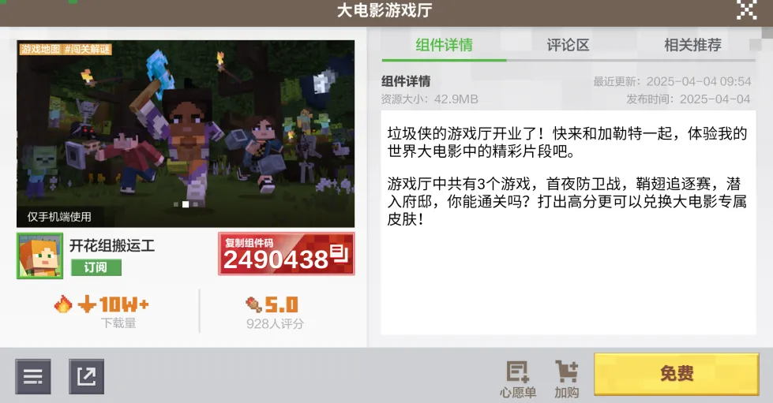
Task: Add item to wishlist 心愿单
Action: coord(518,379)
